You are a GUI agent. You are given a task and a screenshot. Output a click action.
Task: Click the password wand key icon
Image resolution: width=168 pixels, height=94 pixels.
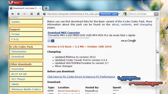pos(25,14)
